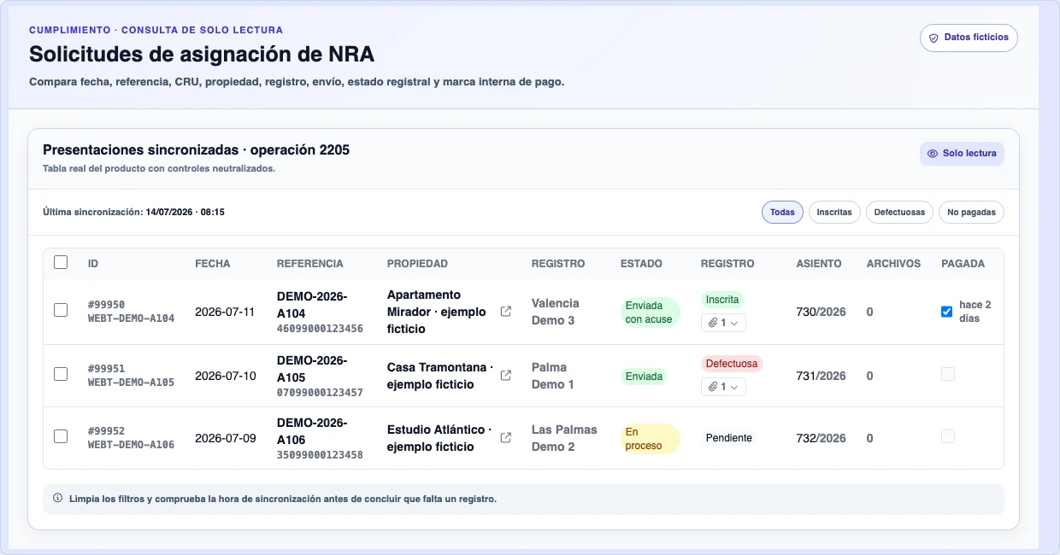Click the En proceso status badge
This screenshot has height=555, width=1060.
point(650,439)
